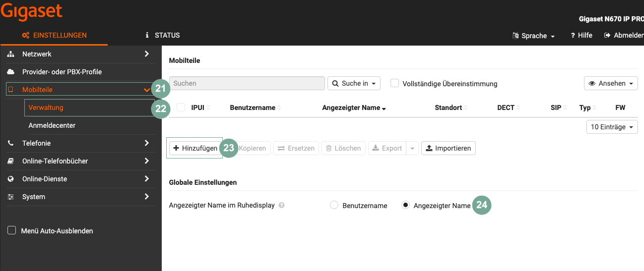Select the Benutzername radio button
644x271 pixels.
(334, 205)
